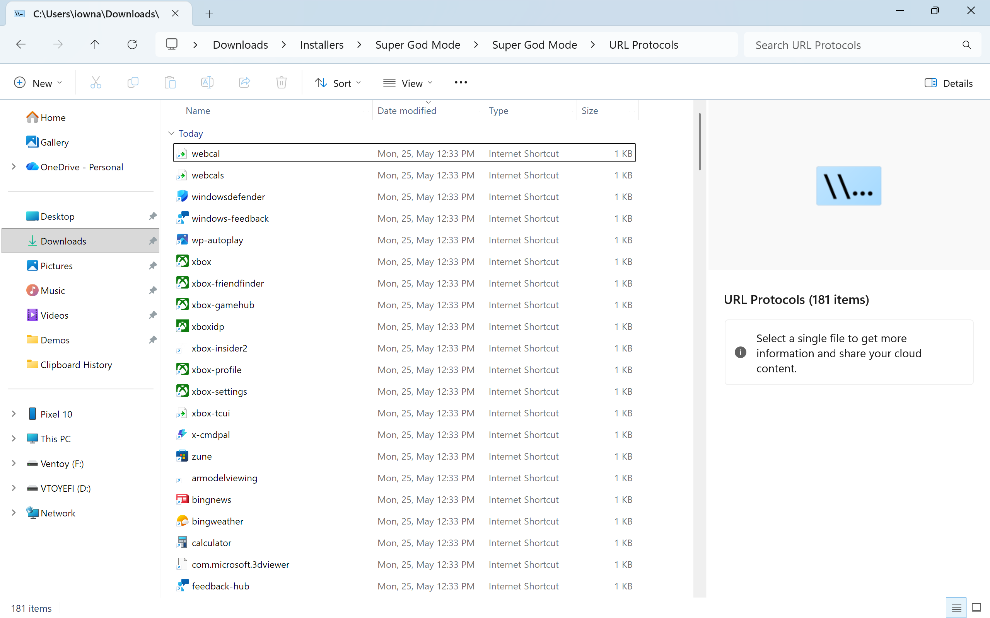Click the xbox-gamehub file icon
Viewport: 990px width, 618px height.
pyautogui.click(x=182, y=304)
